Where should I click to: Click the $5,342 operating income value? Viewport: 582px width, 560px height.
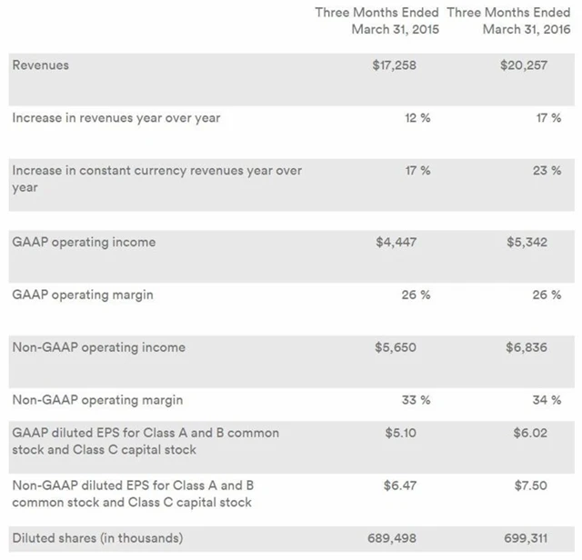(526, 242)
